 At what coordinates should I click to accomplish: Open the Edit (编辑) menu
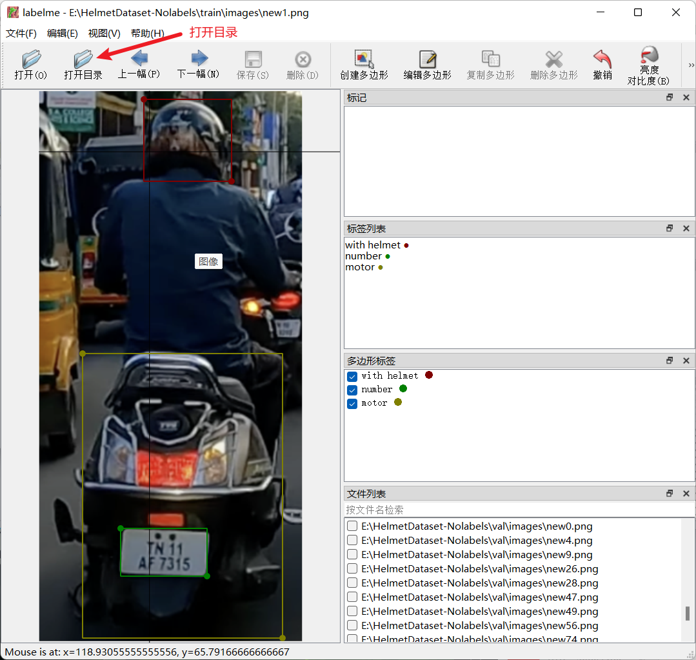62,34
